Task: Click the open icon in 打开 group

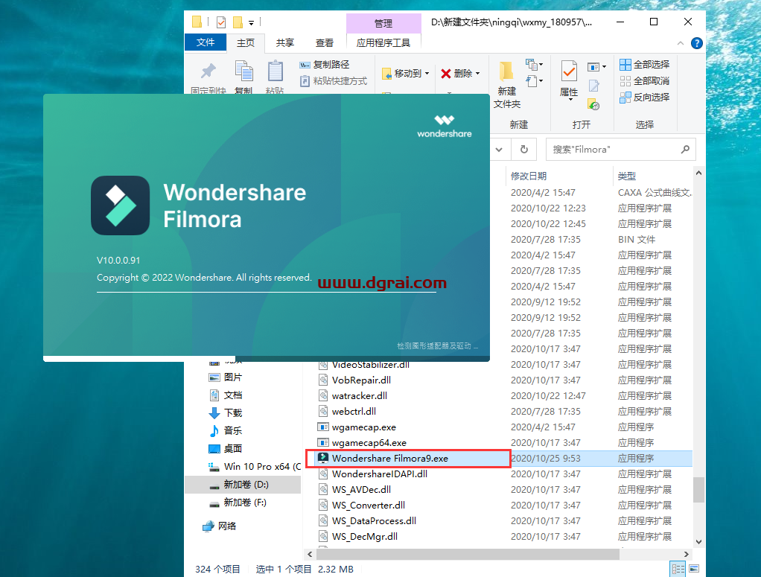Action: click(593, 67)
